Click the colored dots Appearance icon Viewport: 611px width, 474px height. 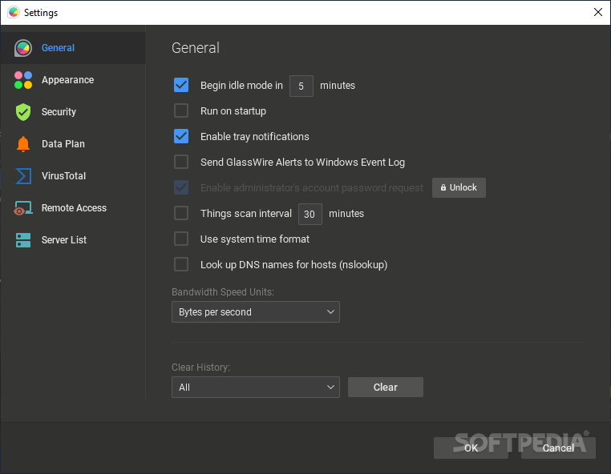click(23, 80)
